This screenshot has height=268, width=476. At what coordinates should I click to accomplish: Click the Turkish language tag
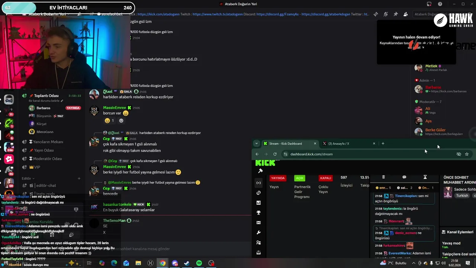pyautogui.click(x=462, y=195)
